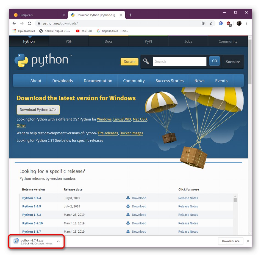This screenshot has width=261, height=256.
Task: Close the downloads bar
Action: (x=248, y=241)
